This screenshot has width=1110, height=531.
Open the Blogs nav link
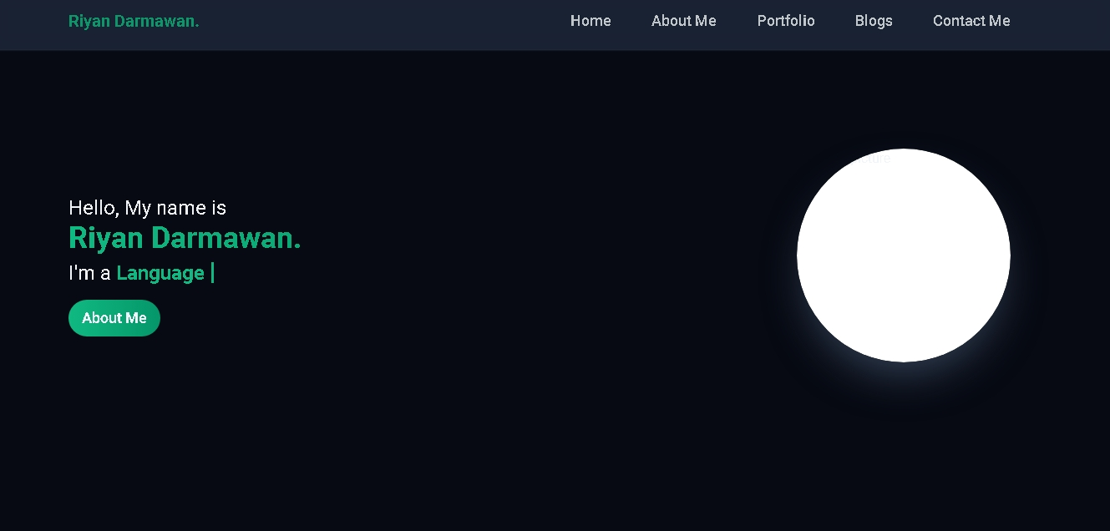point(873,21)
